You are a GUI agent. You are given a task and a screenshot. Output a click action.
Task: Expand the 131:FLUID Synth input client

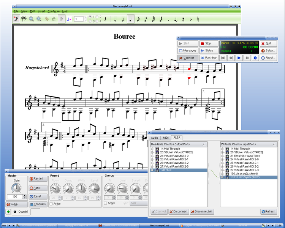(222, 177)
